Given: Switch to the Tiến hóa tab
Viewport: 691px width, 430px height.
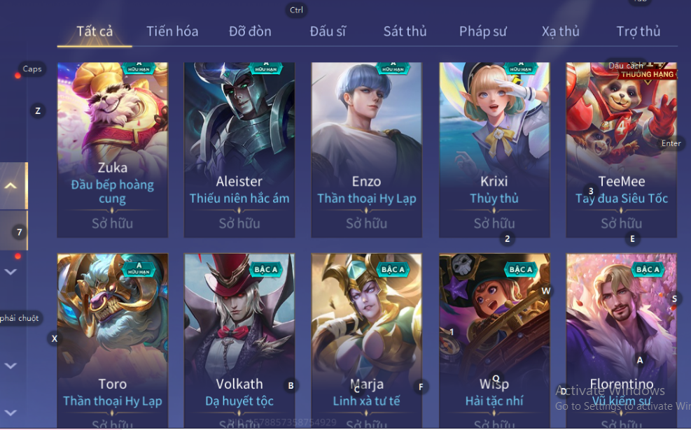Looking at the screenshot, I should (172, 31).
